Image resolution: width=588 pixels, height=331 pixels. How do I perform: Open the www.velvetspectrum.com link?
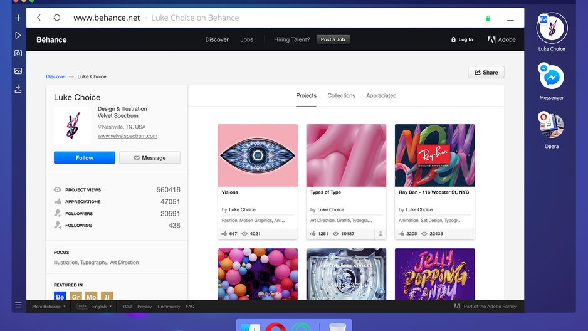pyautogui.click(x=127, y=136)
